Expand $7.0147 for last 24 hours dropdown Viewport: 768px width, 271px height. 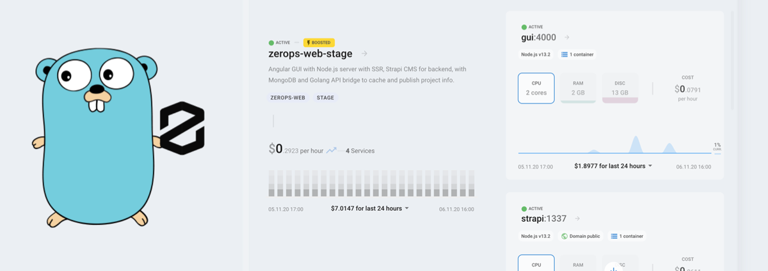pos(370,208)
